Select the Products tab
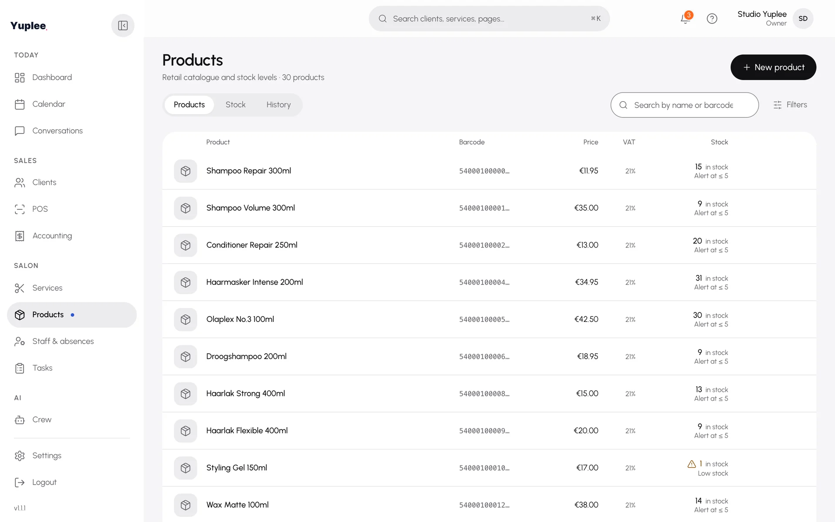The width and height of the screenshot is (835, 522). [189, 105]
